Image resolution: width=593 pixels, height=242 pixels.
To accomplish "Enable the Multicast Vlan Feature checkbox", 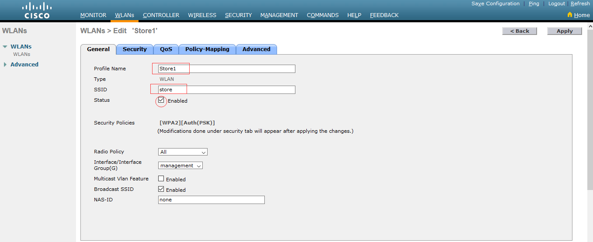I will pos(161,179).
